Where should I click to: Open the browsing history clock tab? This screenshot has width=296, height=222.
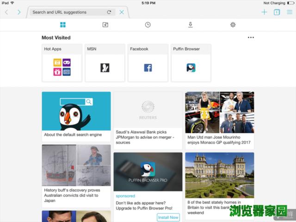click(x=148, y=25)
